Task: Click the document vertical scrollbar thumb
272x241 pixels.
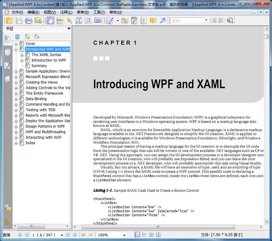Action: [266, 37]
